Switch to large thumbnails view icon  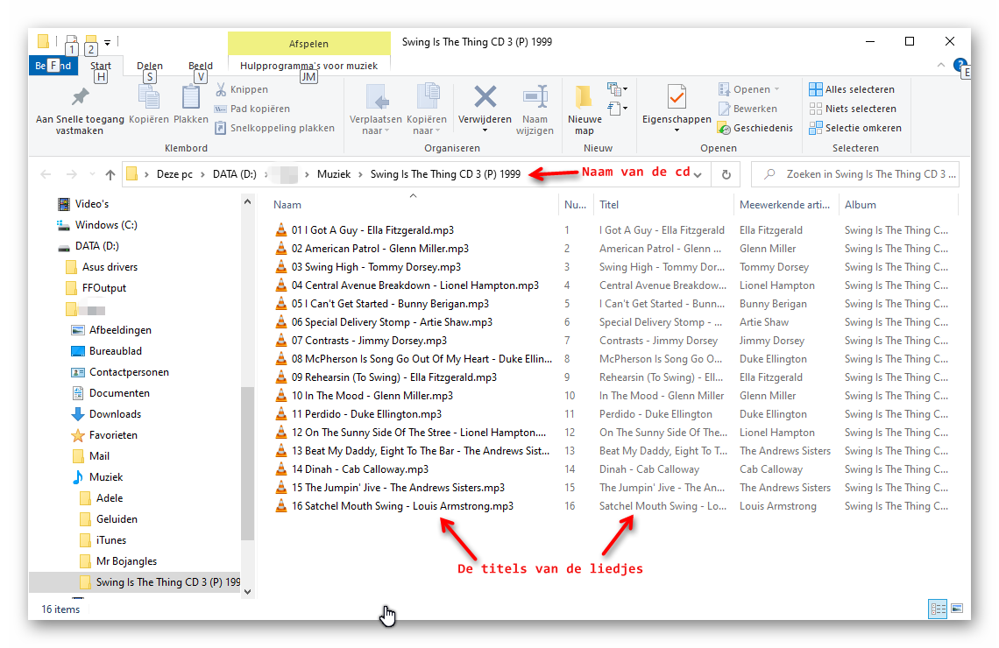click(957, 609)
